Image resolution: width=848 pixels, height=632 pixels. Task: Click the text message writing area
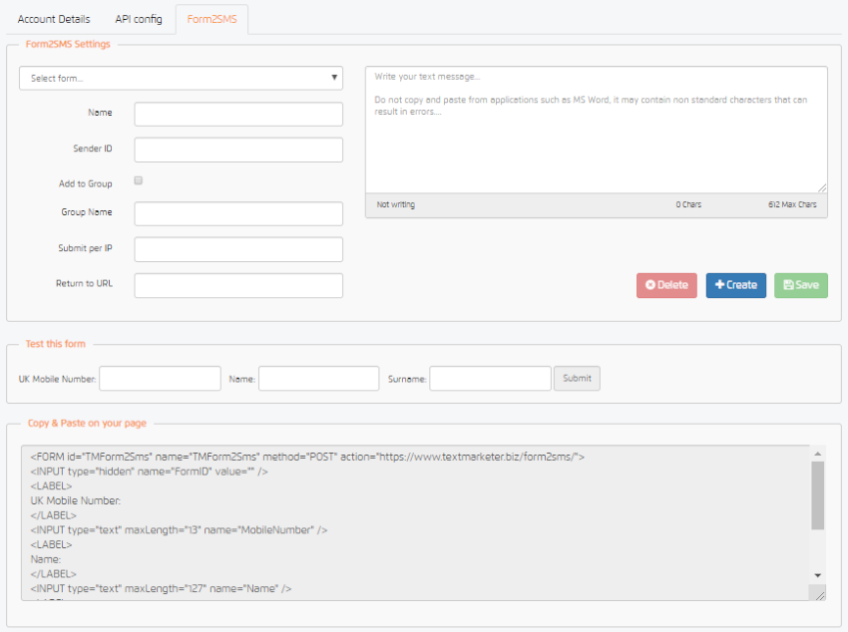point(596,130)
